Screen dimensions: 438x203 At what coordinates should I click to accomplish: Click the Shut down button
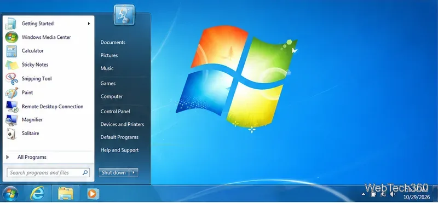pos(114,172)
